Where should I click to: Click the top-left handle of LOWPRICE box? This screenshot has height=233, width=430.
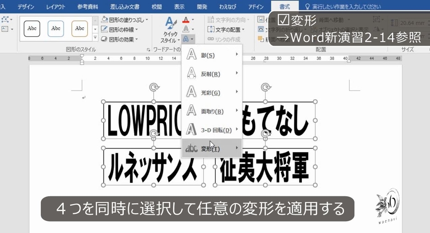click(x=103, y=102)
